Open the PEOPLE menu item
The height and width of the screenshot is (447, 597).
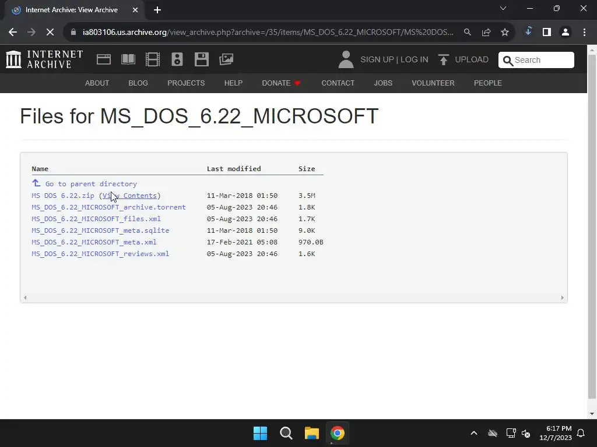488,83
